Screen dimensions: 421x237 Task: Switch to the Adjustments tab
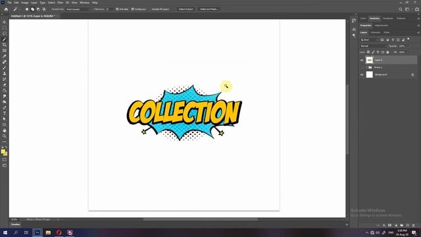[382, 26]
